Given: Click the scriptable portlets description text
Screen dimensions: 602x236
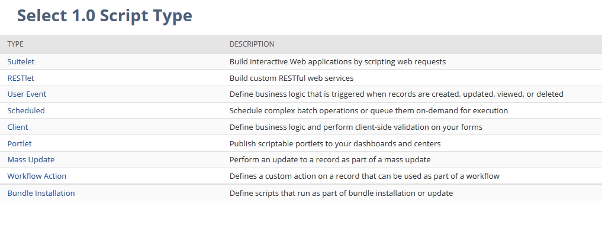Looking at the screenshot, I should (335, 143).
